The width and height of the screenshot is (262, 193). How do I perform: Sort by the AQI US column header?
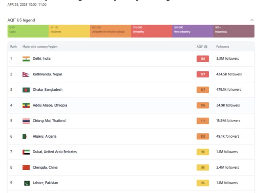tap(202, 47)
